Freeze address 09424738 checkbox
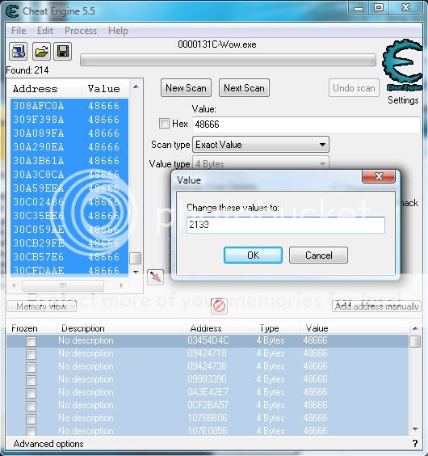The width and height of the screenshot is (428, 456). [x=31, y=367]
